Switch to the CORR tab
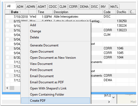 (73, 7)
